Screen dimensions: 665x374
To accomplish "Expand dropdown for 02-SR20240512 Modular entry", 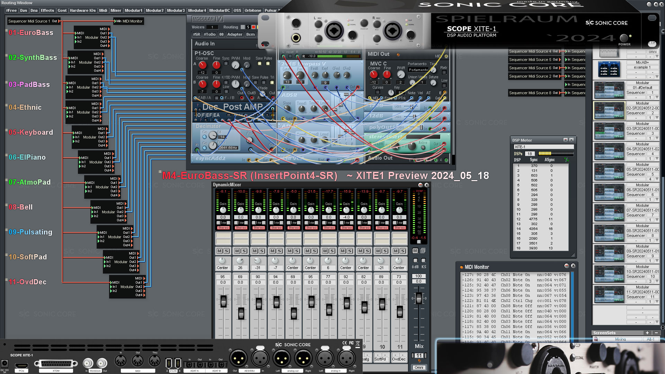I will (x=657, y=118).
